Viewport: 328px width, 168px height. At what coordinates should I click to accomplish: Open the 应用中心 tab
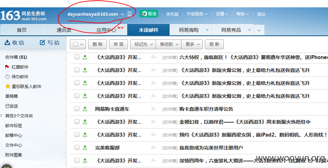pos(106,30)
